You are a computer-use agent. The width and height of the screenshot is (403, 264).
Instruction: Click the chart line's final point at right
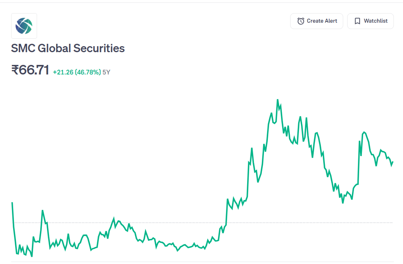(x=393, y=162)
